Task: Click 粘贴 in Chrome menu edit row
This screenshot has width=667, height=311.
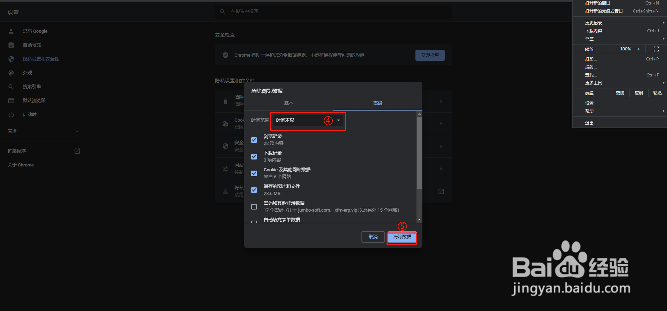Action: point(658,93)
